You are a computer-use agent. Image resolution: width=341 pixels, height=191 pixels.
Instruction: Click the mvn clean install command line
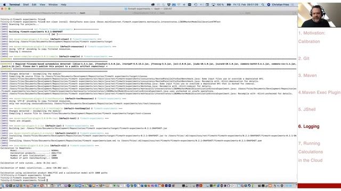(x=110, y=22)
